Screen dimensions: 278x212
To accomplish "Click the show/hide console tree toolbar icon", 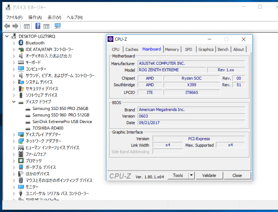I will (x=27, y=26).
